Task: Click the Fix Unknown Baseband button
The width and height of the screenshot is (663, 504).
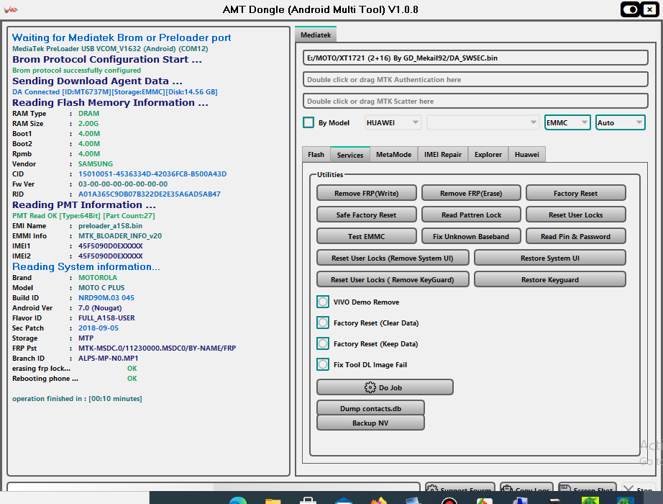Action: (x=471, y=236)
